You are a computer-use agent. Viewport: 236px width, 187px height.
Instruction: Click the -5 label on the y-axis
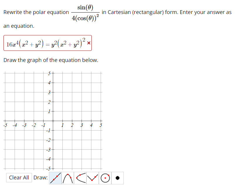48,169
